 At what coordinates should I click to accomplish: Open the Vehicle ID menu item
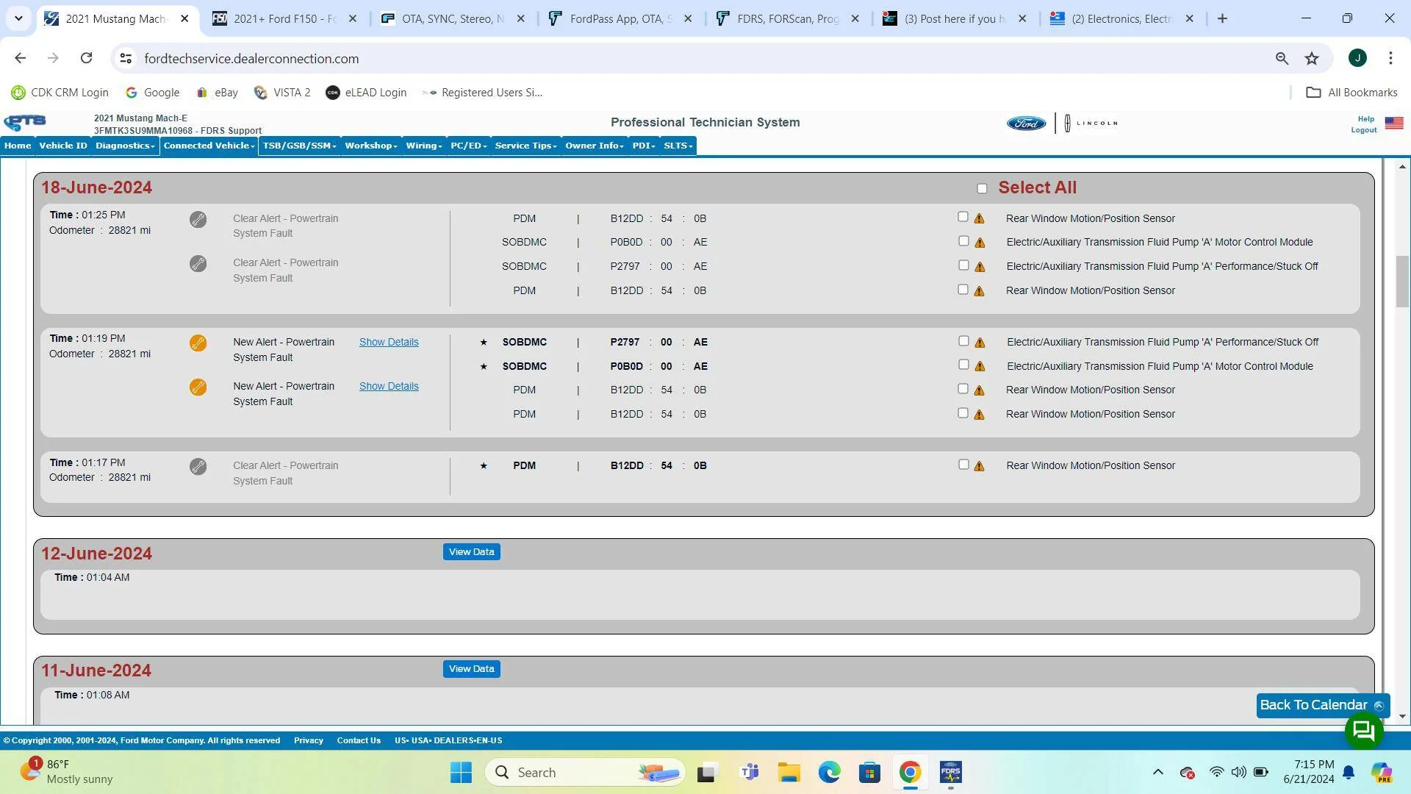63,146
